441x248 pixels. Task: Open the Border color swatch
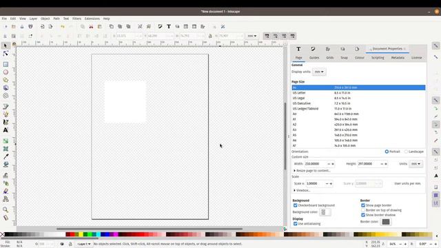[386, 222]
